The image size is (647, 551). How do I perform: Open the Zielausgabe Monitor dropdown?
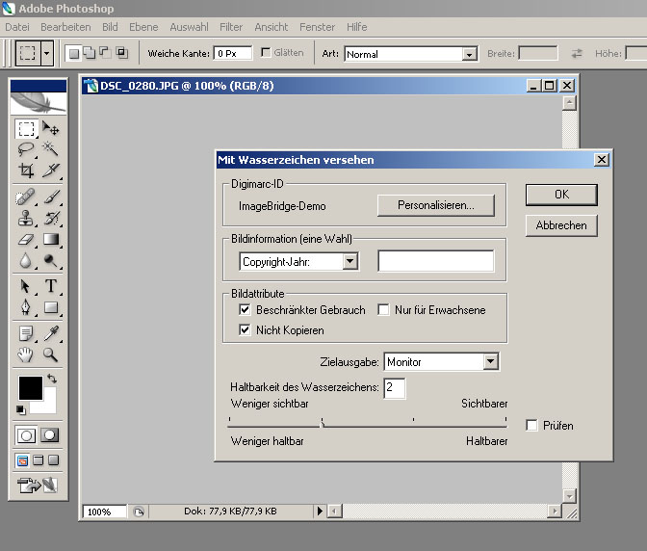point(490,361)
